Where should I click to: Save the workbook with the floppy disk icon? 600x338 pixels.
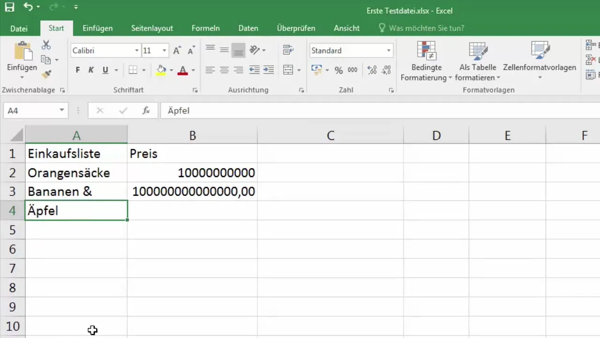point(10,7)
